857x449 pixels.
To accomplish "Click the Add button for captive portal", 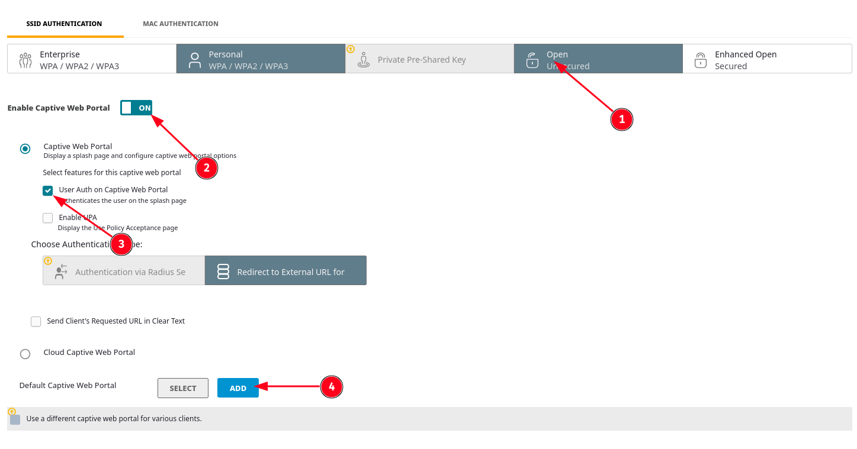I will pyautogui.click(x=237, y=388).
